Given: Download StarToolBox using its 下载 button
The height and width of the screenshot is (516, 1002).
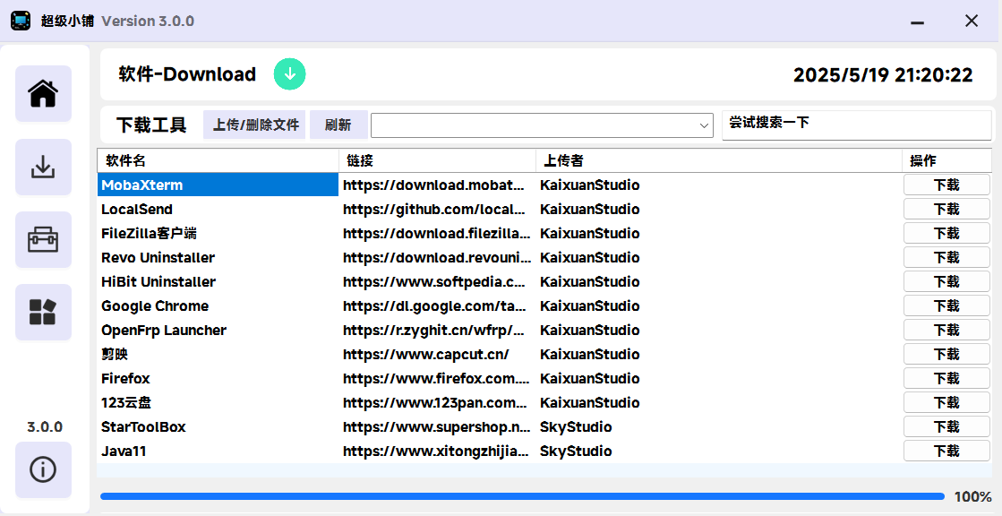Looking at the screenshot, I should pyautogui.click(x=946, y=427).
